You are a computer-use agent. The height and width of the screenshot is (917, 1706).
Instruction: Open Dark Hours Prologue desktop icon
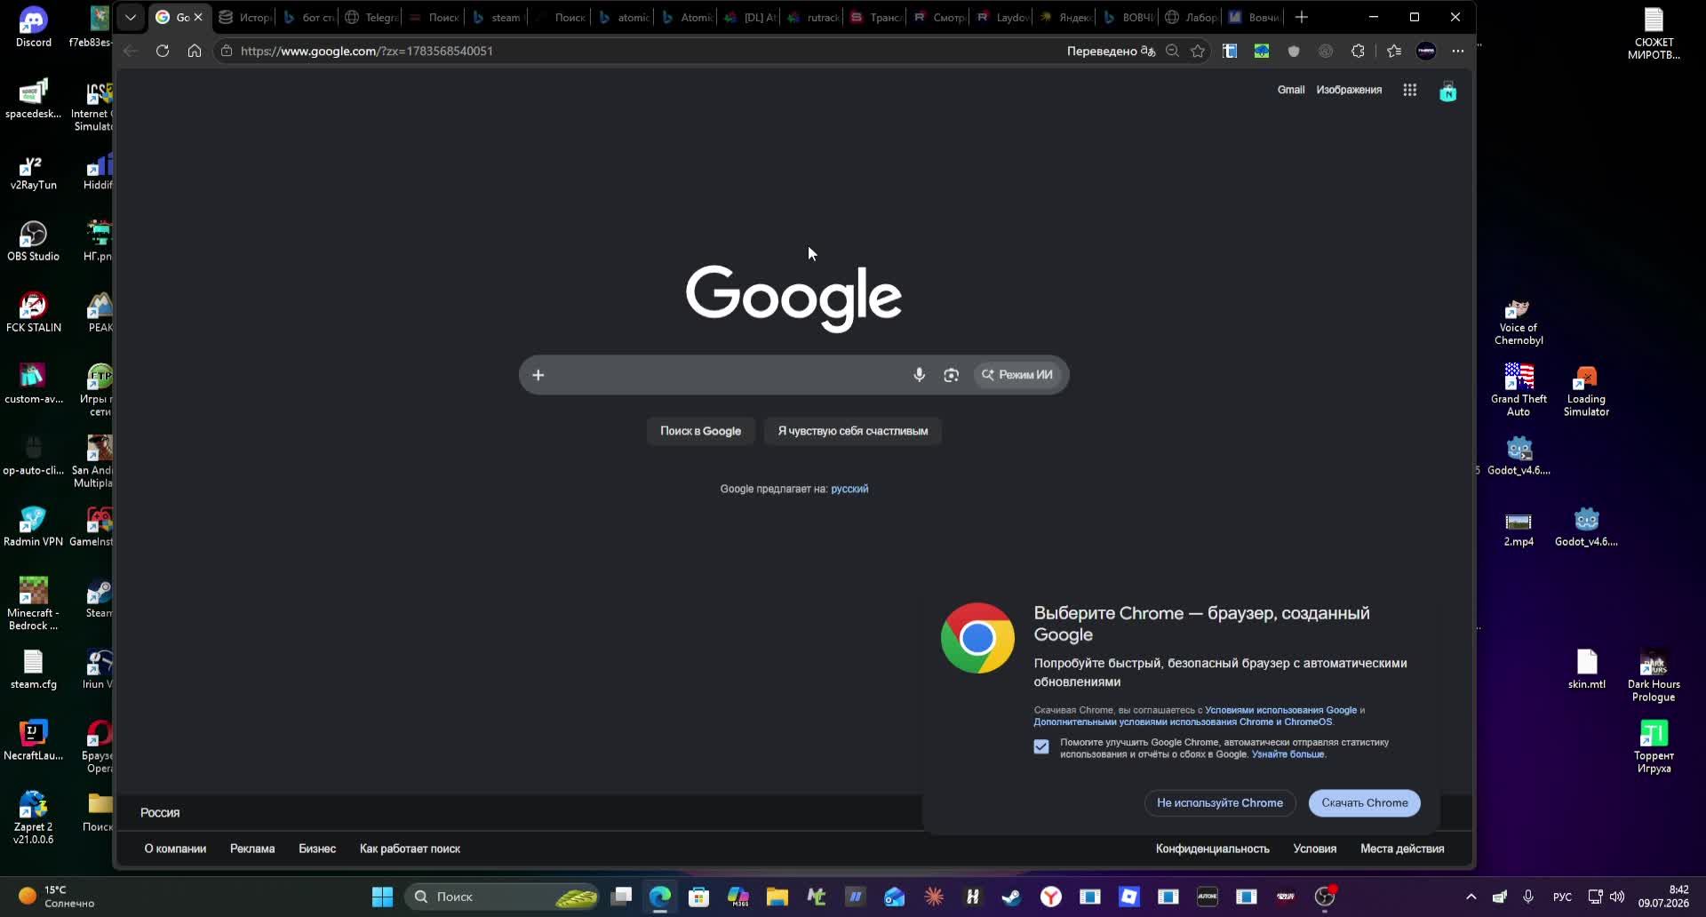[1654, 676]
